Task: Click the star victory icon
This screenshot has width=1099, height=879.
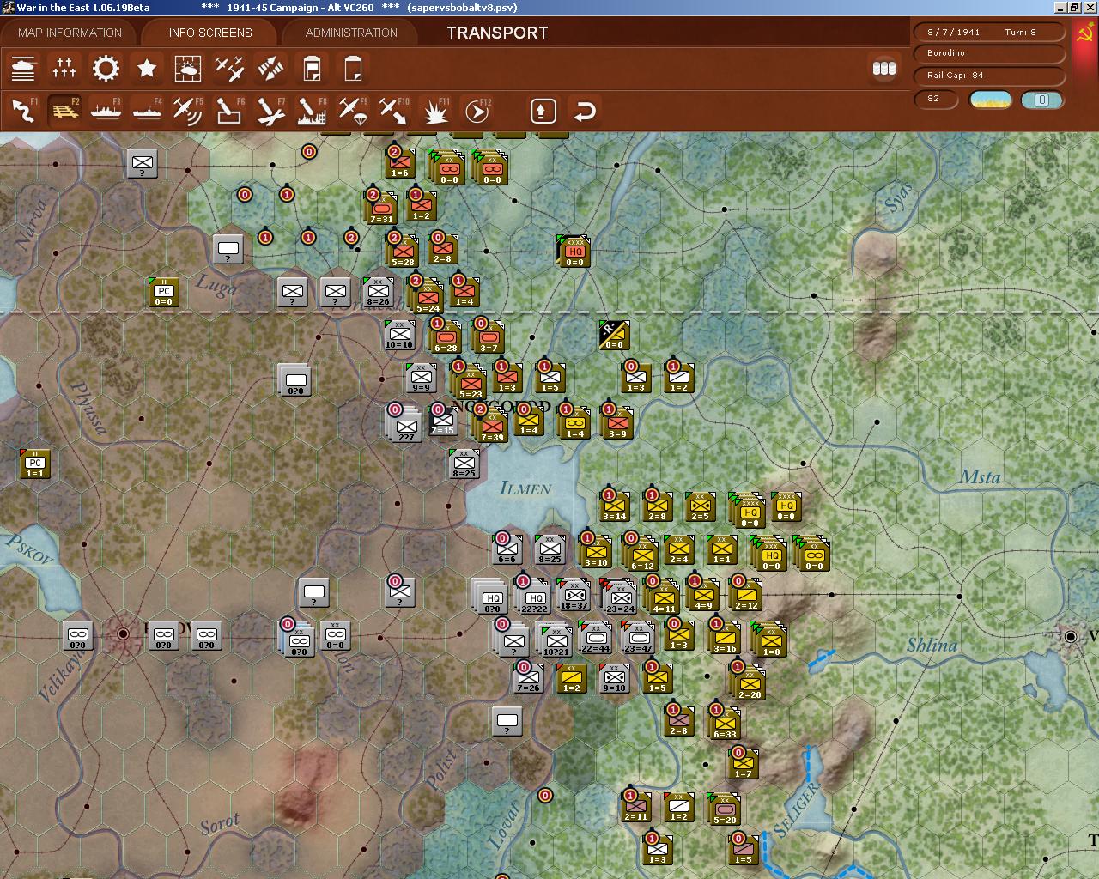Action: (x=147, y=68)
